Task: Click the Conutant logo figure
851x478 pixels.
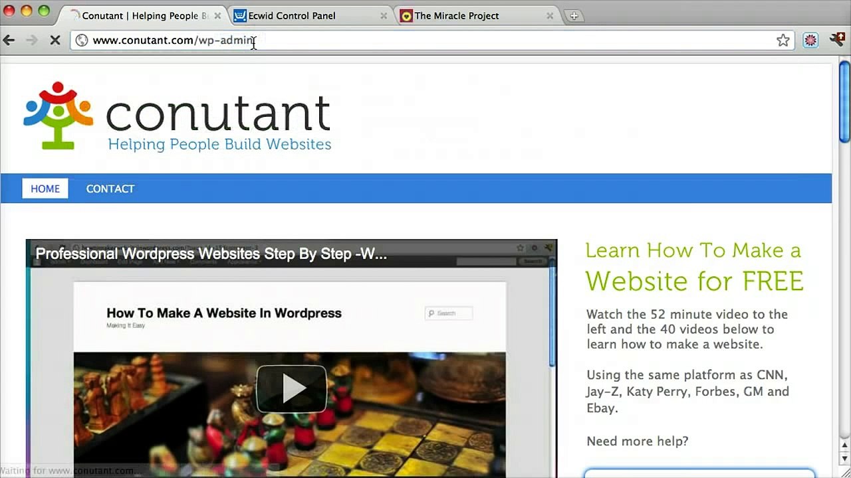Action: (x=58, y=116)
